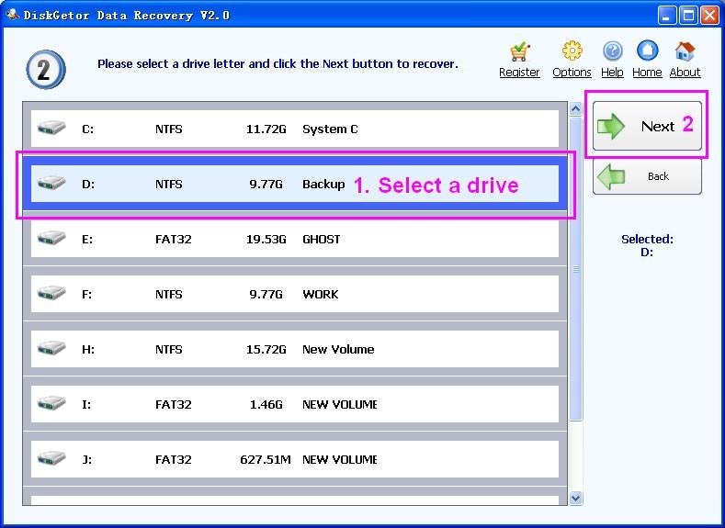Click the NTFS label in row F:

169,294
